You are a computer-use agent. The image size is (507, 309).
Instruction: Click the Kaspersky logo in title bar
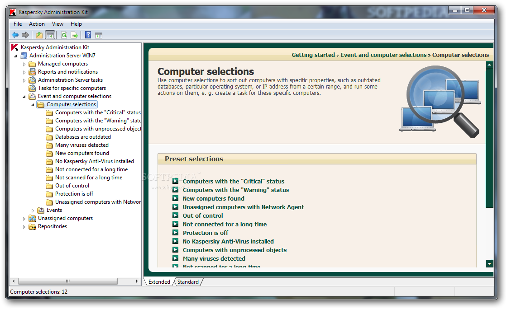click(x=13, y=12)
